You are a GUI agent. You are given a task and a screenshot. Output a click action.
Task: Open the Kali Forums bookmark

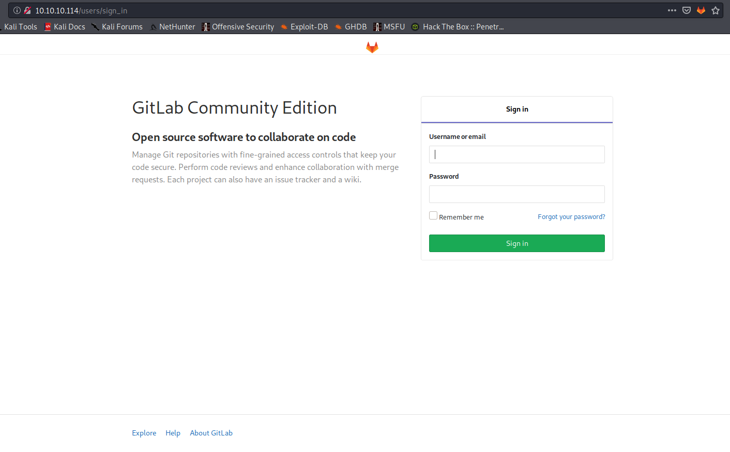[x=117, y=27]
